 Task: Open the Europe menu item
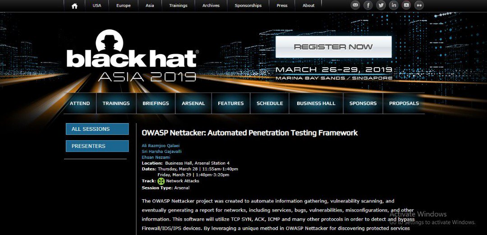point(123,5)
